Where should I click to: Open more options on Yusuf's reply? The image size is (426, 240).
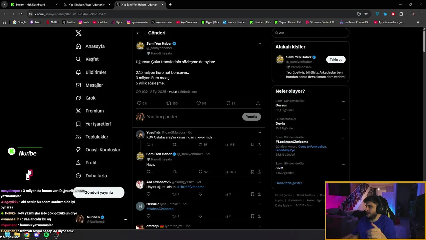pyautogui.click(x=259, y=133)
